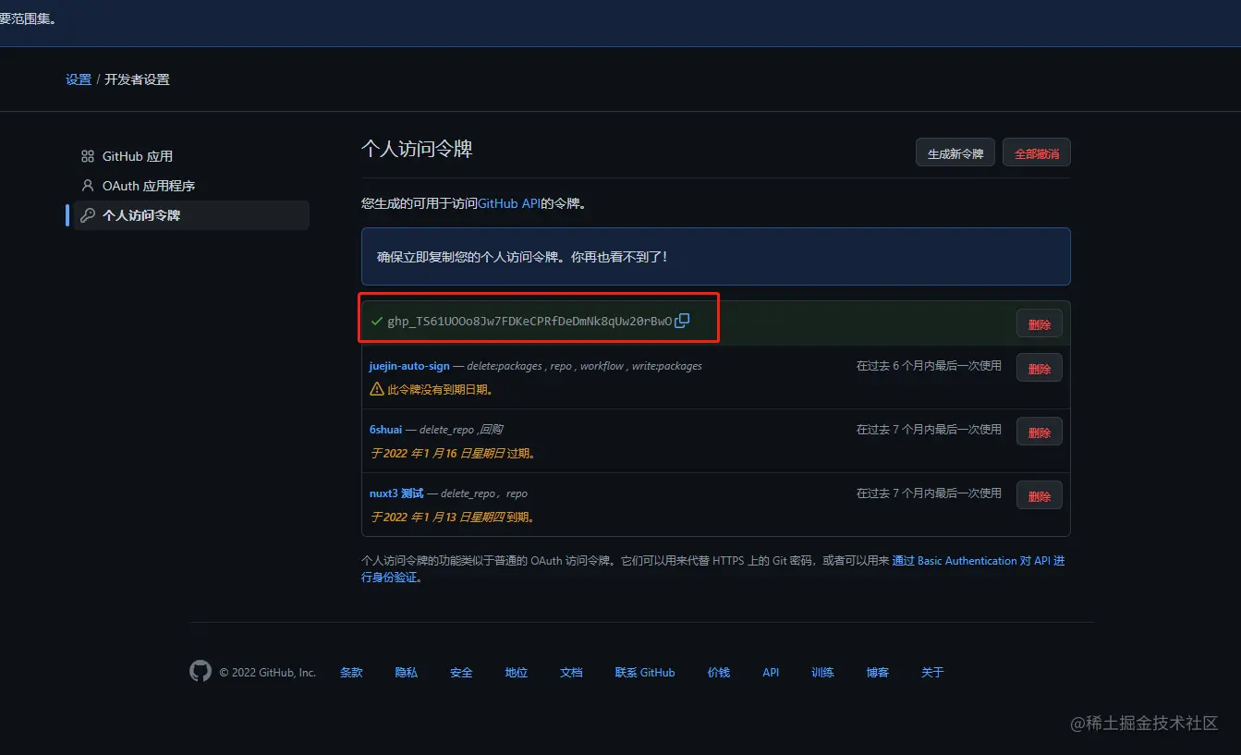This screenshot has height=755, width=1241.
Task: Open the nuxt3 测试 token link
Action: click(x=396, y=493)
